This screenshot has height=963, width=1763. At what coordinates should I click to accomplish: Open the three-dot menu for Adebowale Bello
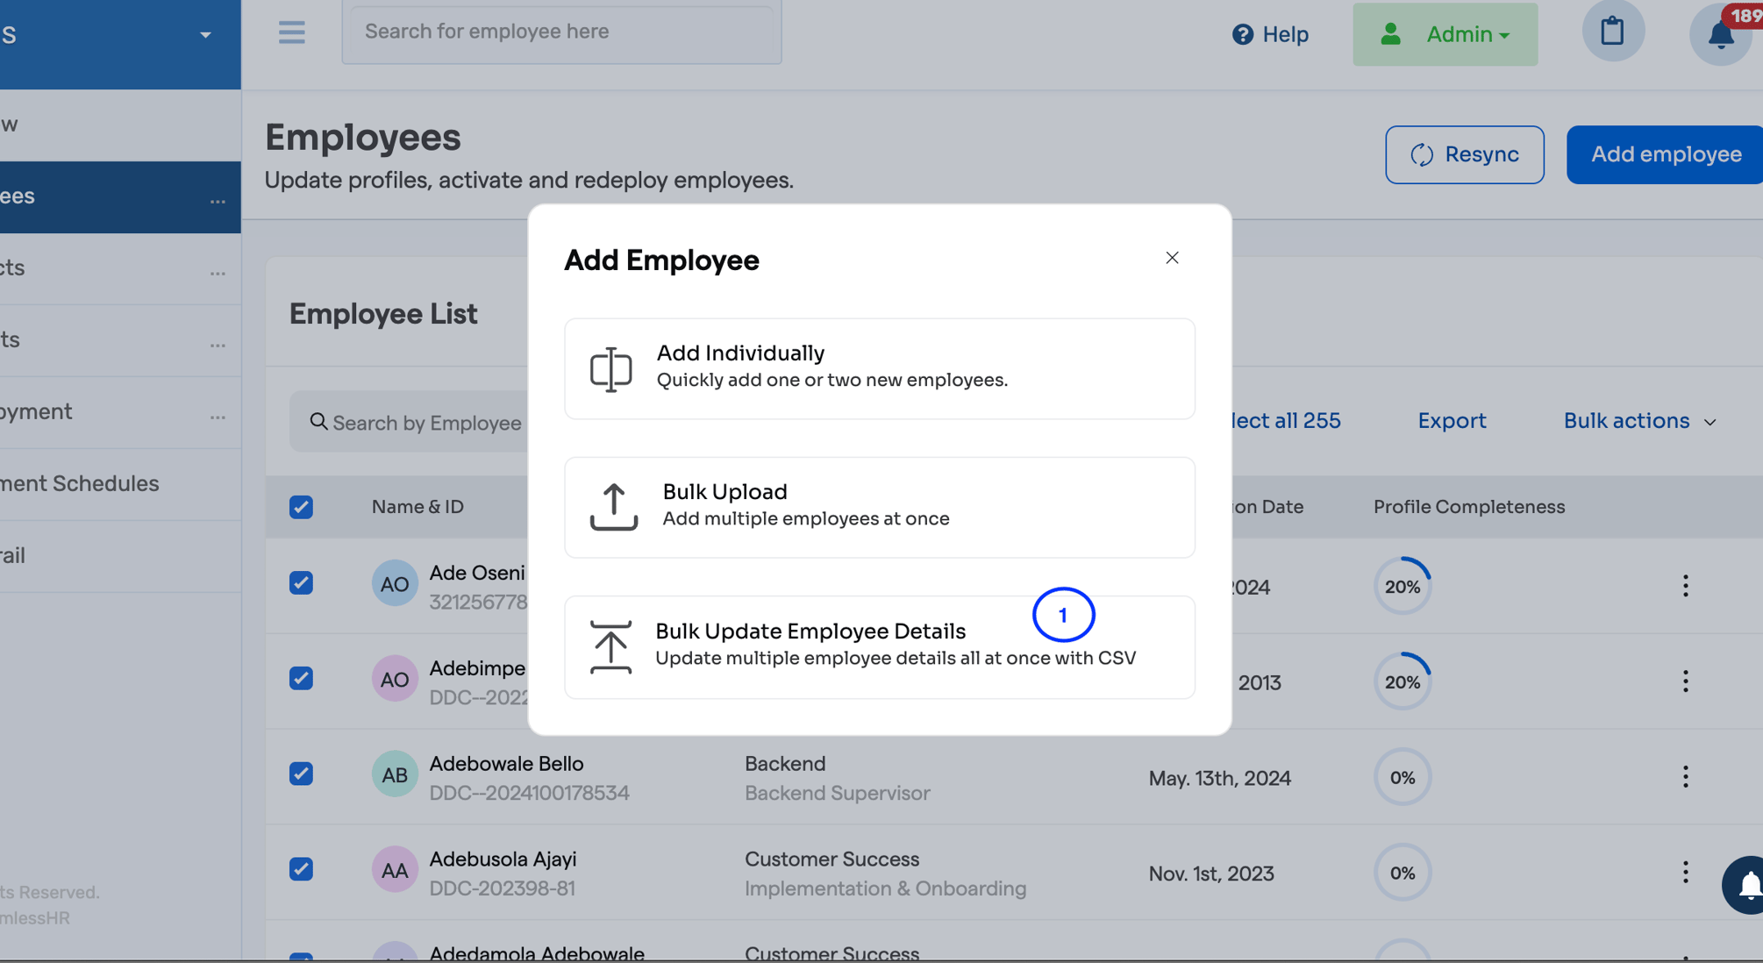[1685, 777]
